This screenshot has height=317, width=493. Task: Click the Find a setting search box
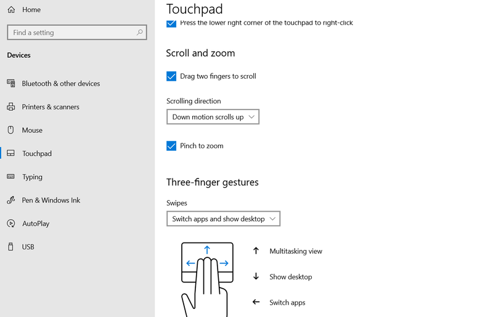pyautogui.click(x=77, y=33)
